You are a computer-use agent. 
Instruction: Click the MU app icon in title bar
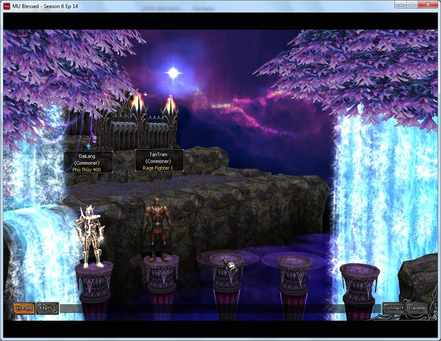pos(7,6)
